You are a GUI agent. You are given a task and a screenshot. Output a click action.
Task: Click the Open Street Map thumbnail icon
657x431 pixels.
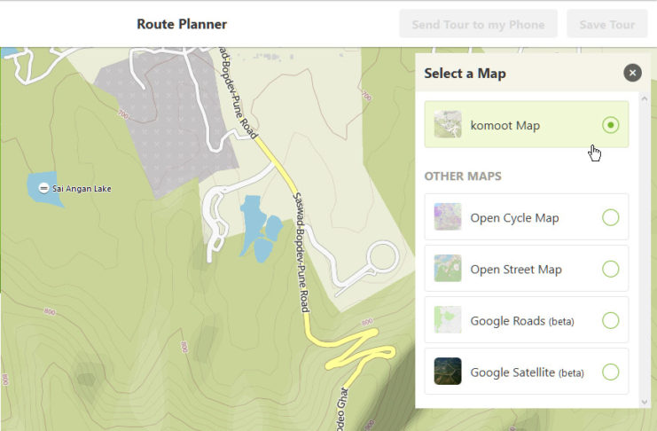pos(448,269)
